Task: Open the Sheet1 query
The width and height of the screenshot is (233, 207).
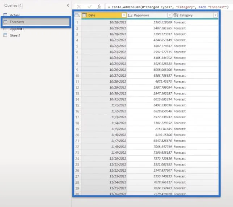Action: [x=15, y=35]
